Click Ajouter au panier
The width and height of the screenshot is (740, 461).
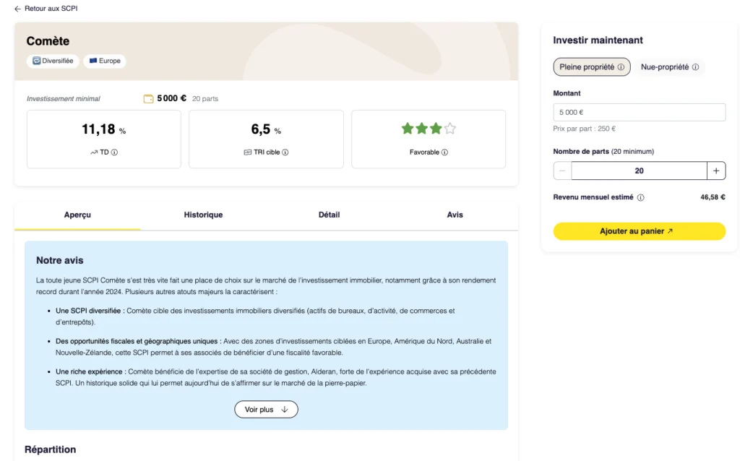pos(639,231)
